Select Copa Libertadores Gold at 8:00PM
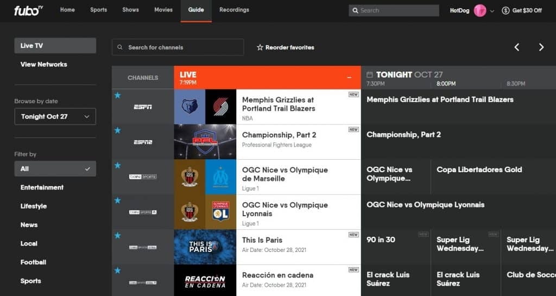The height and width of the screenshot is (296, 556). click(494, 177)
